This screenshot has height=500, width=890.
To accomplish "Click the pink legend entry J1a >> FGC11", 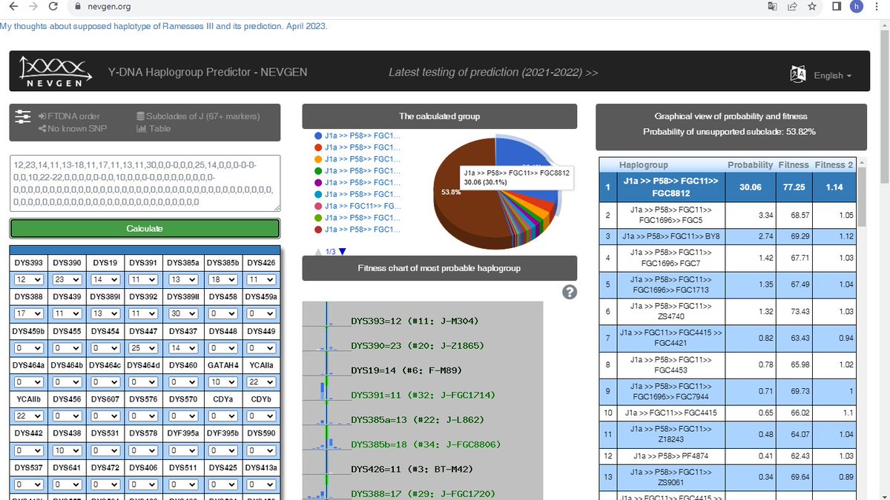I will pyautogui.click(x=357, y=206).
